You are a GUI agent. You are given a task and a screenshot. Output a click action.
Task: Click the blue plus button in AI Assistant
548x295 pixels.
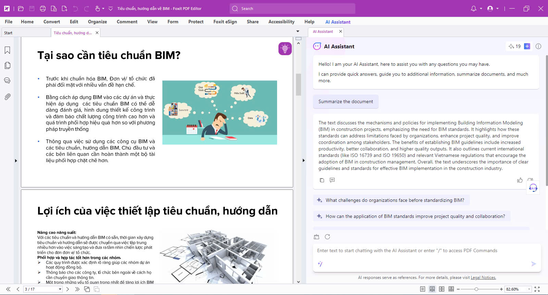(x=527, y=46)
